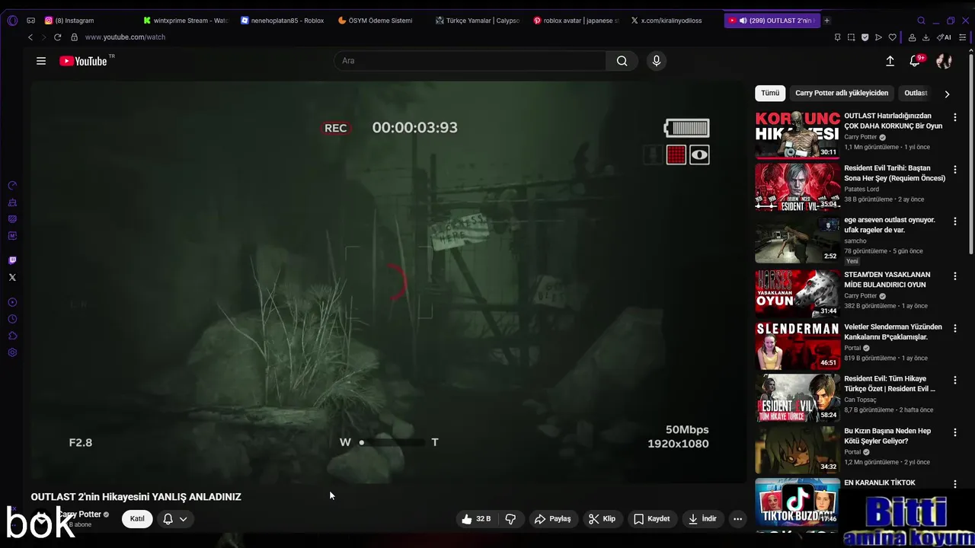The height and width of the screenshot is (548, 975).
Task: Switch to ÖSYM Ödeme Sistemi tab
Action: [x=380, y=21]
